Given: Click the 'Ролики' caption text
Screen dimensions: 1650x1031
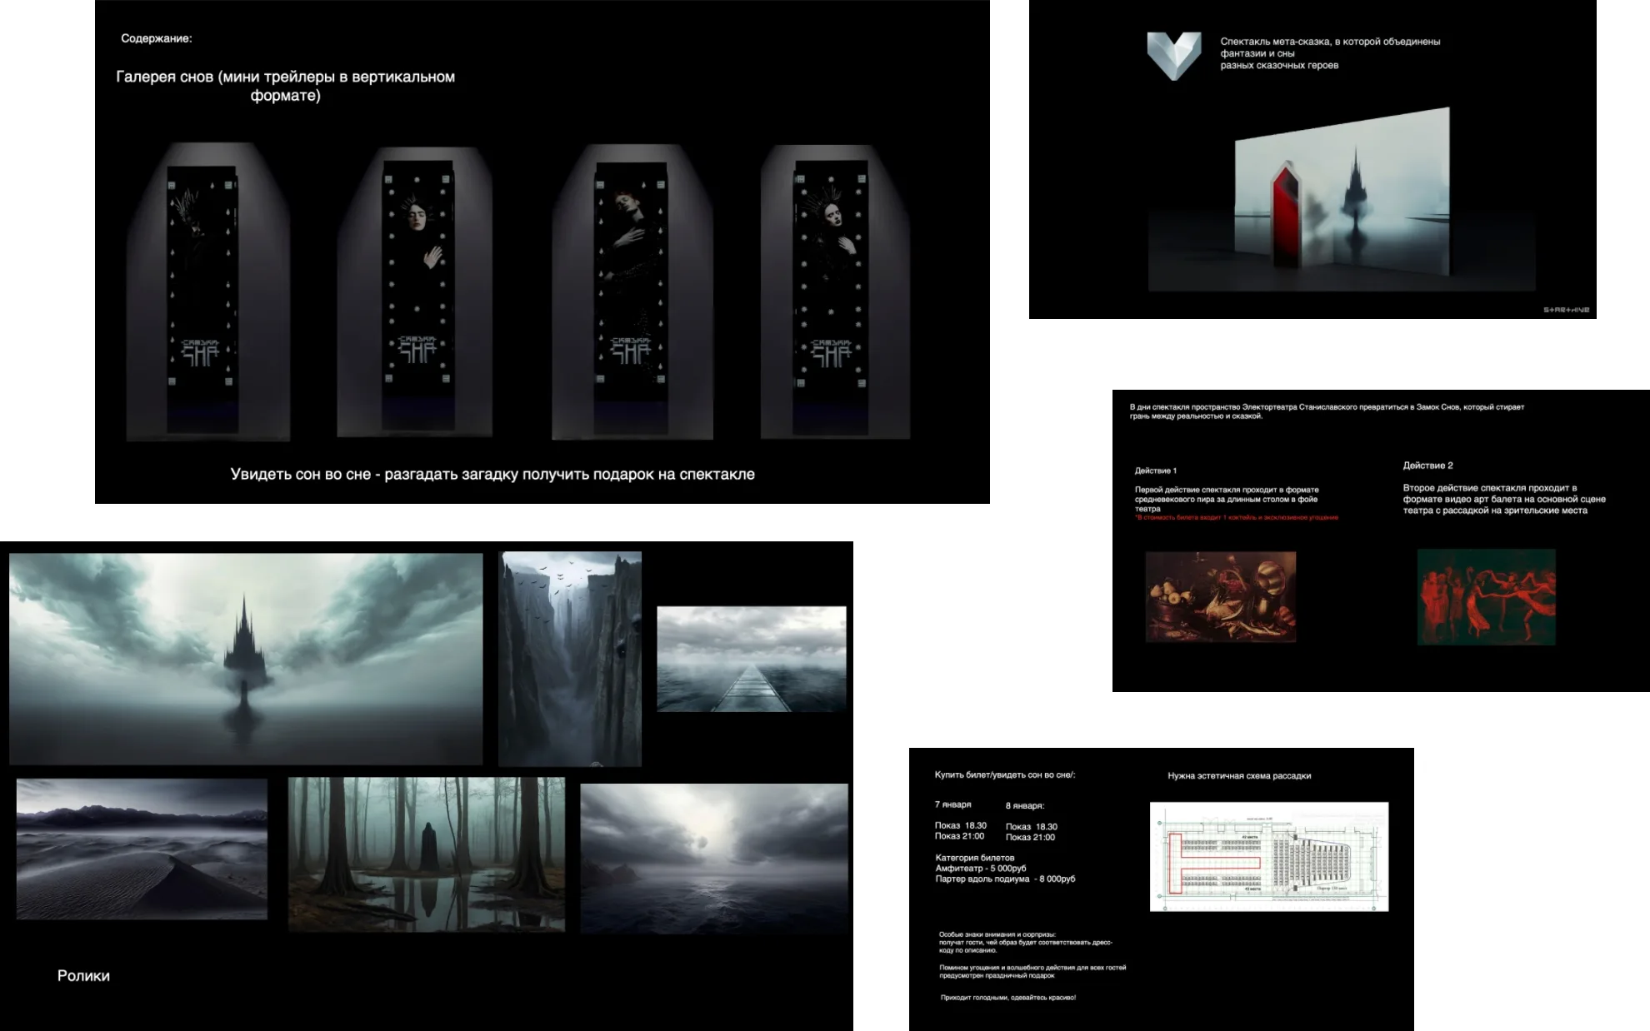Looking at the screenshot, I should [83, 975].
